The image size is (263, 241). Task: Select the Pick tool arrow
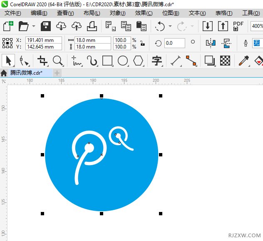point(8,61)
